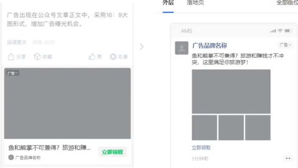The height and width of the screenshot is (168, 298).
Task: Click the description text 广告出现在公众号文章正文中
Action: coord(67,19)
